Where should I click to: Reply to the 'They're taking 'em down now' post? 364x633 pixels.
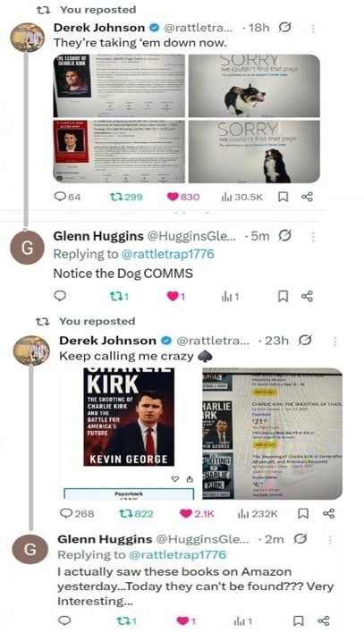67,197
